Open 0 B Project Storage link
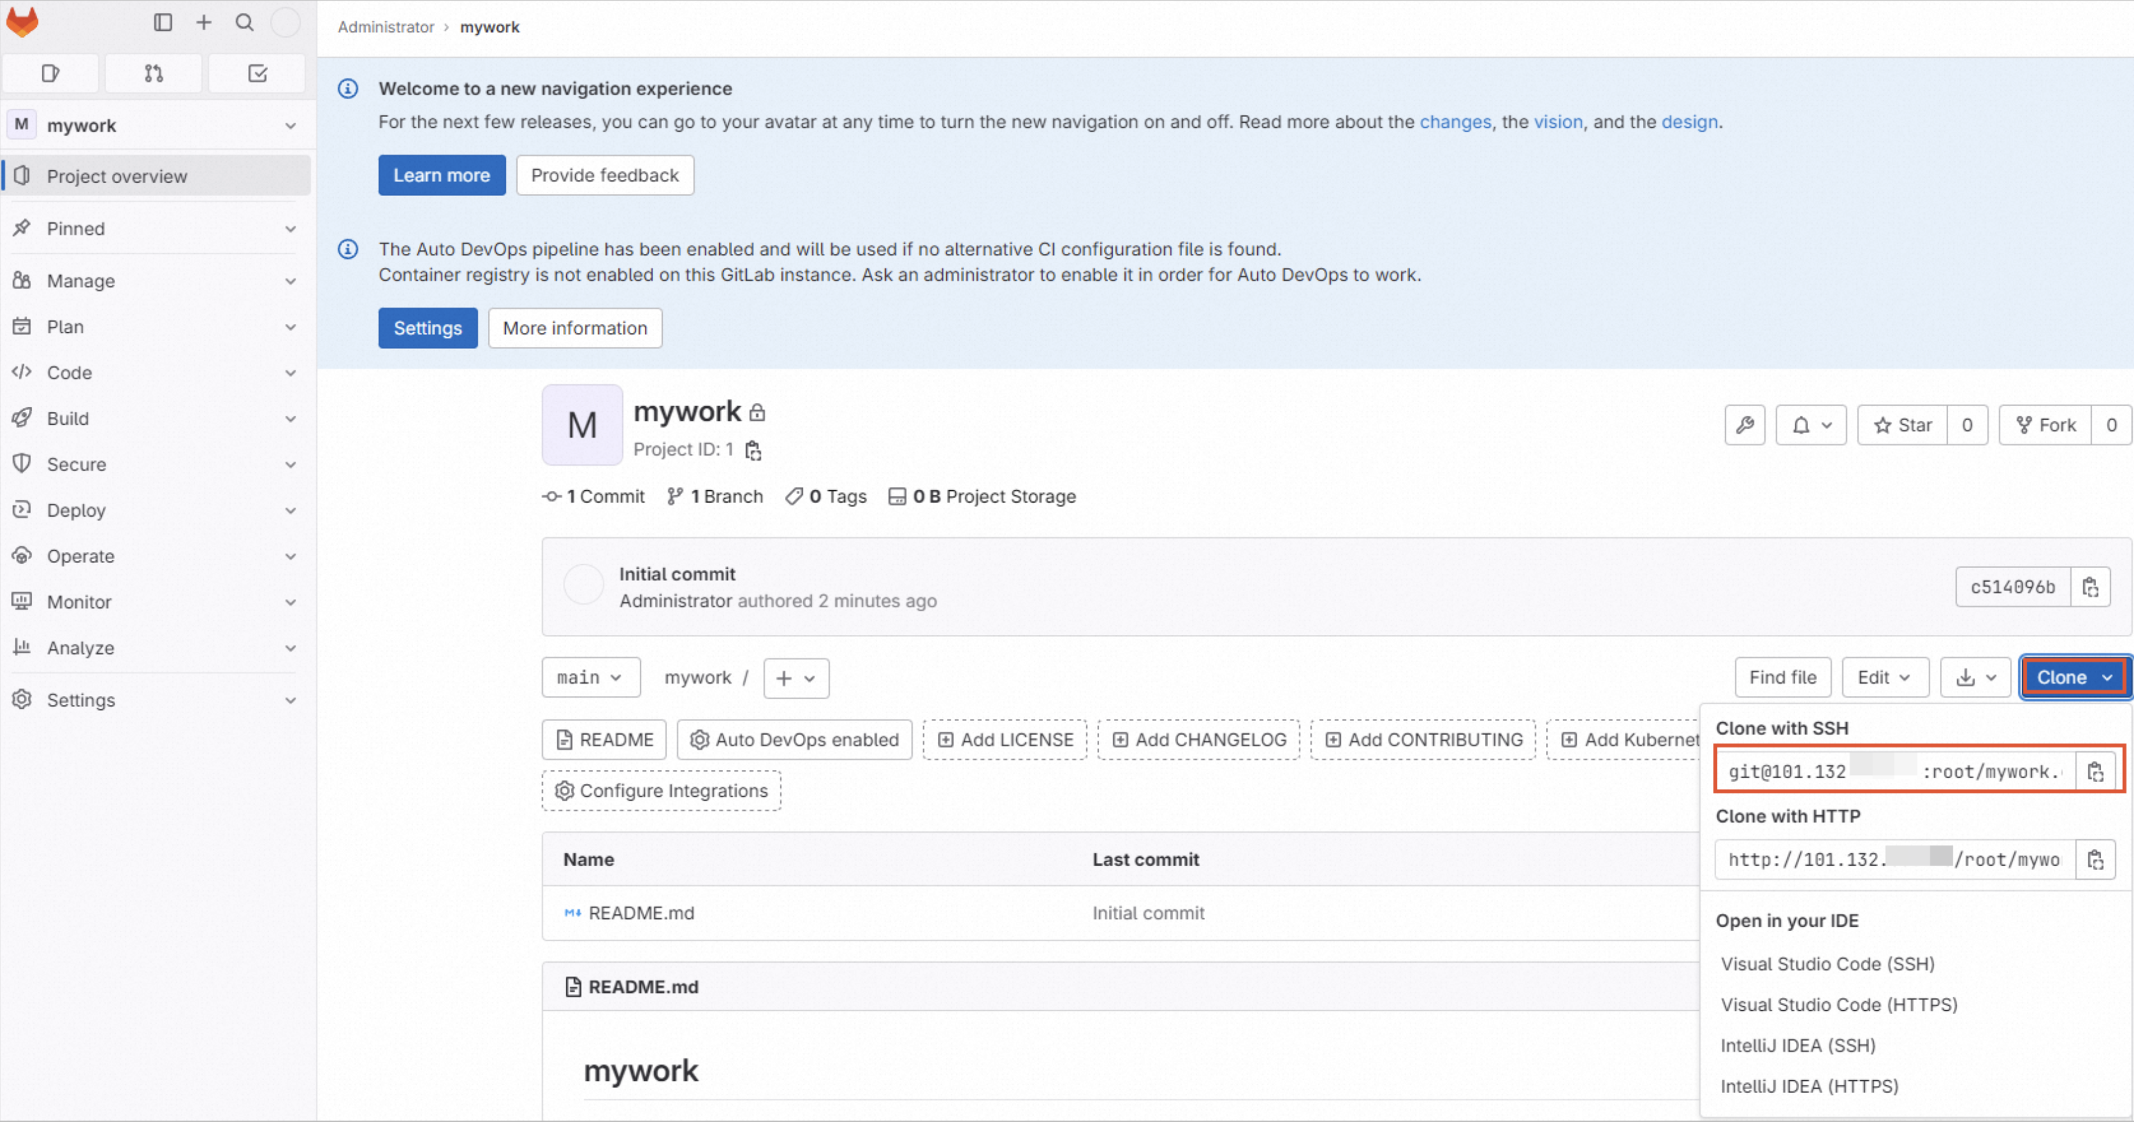Image resolution: width=2134 pixels, height=1122 pixels. pos(982,497)
